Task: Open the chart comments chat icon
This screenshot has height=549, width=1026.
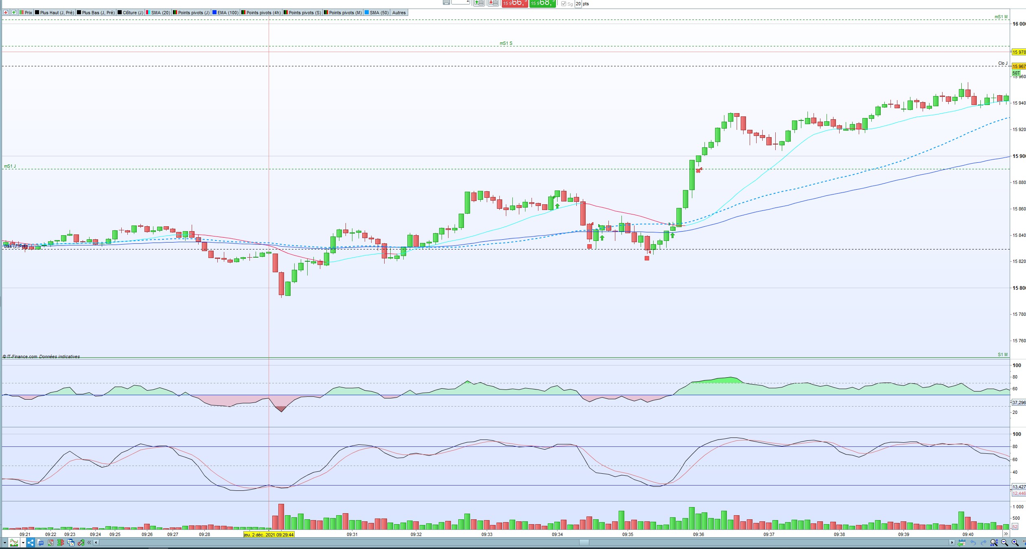Action: pos(41,542)
